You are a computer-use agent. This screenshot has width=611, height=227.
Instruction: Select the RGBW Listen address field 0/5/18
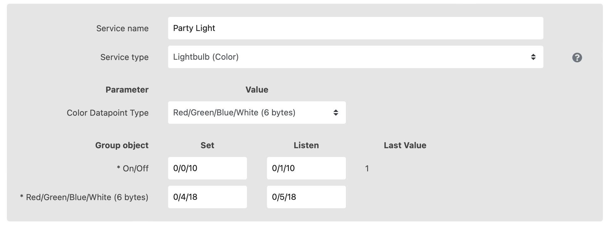(306, 197)
